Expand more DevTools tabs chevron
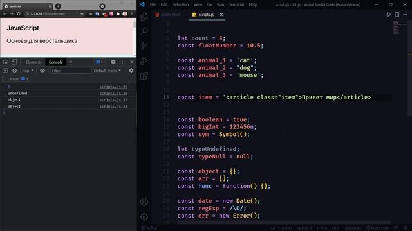The image size is (412, 231). 70,62
